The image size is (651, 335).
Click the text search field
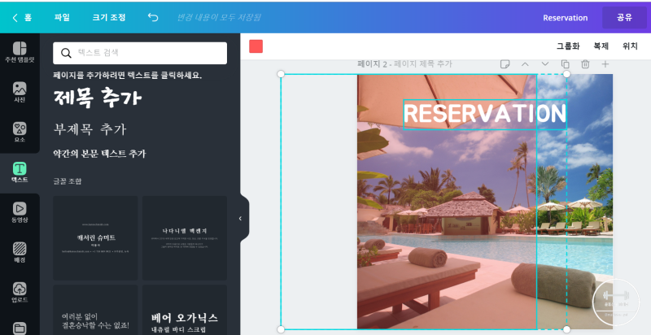tap(140, 53)
